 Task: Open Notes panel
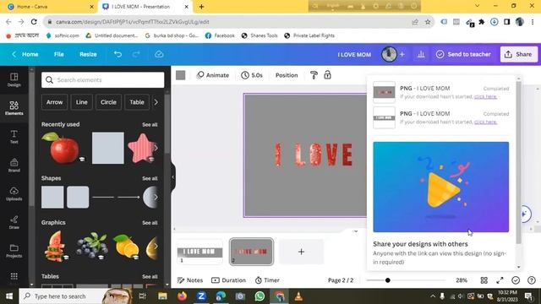(190, 280)
